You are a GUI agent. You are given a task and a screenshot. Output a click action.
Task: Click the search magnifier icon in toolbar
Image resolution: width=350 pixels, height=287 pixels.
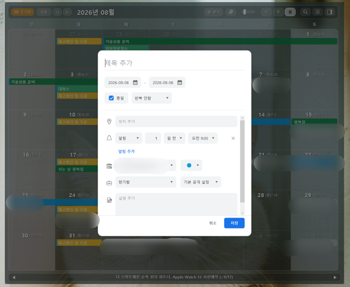tap(305, 12)
